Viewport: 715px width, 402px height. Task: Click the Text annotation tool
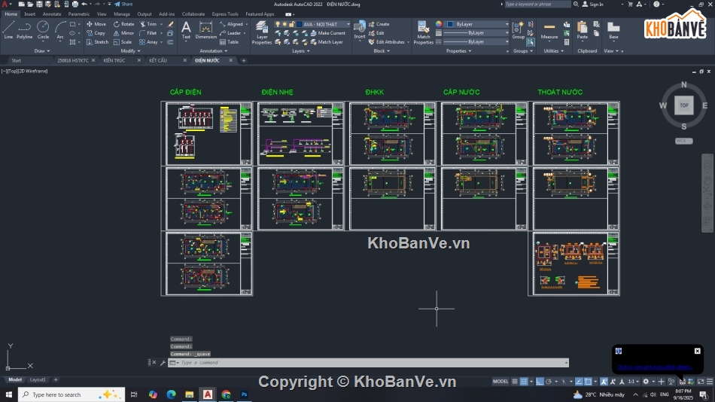pos(186,29)
